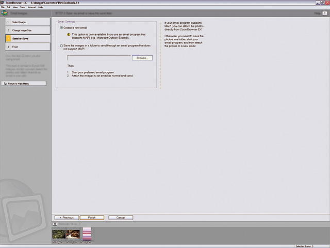Open the File menu
Image resolution: width=330 pixels, height=248 pixels.
point(3,7)
